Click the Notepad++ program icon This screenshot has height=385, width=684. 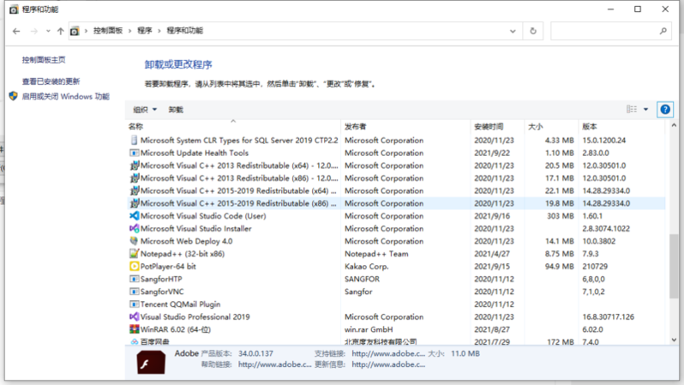(134, 254)
